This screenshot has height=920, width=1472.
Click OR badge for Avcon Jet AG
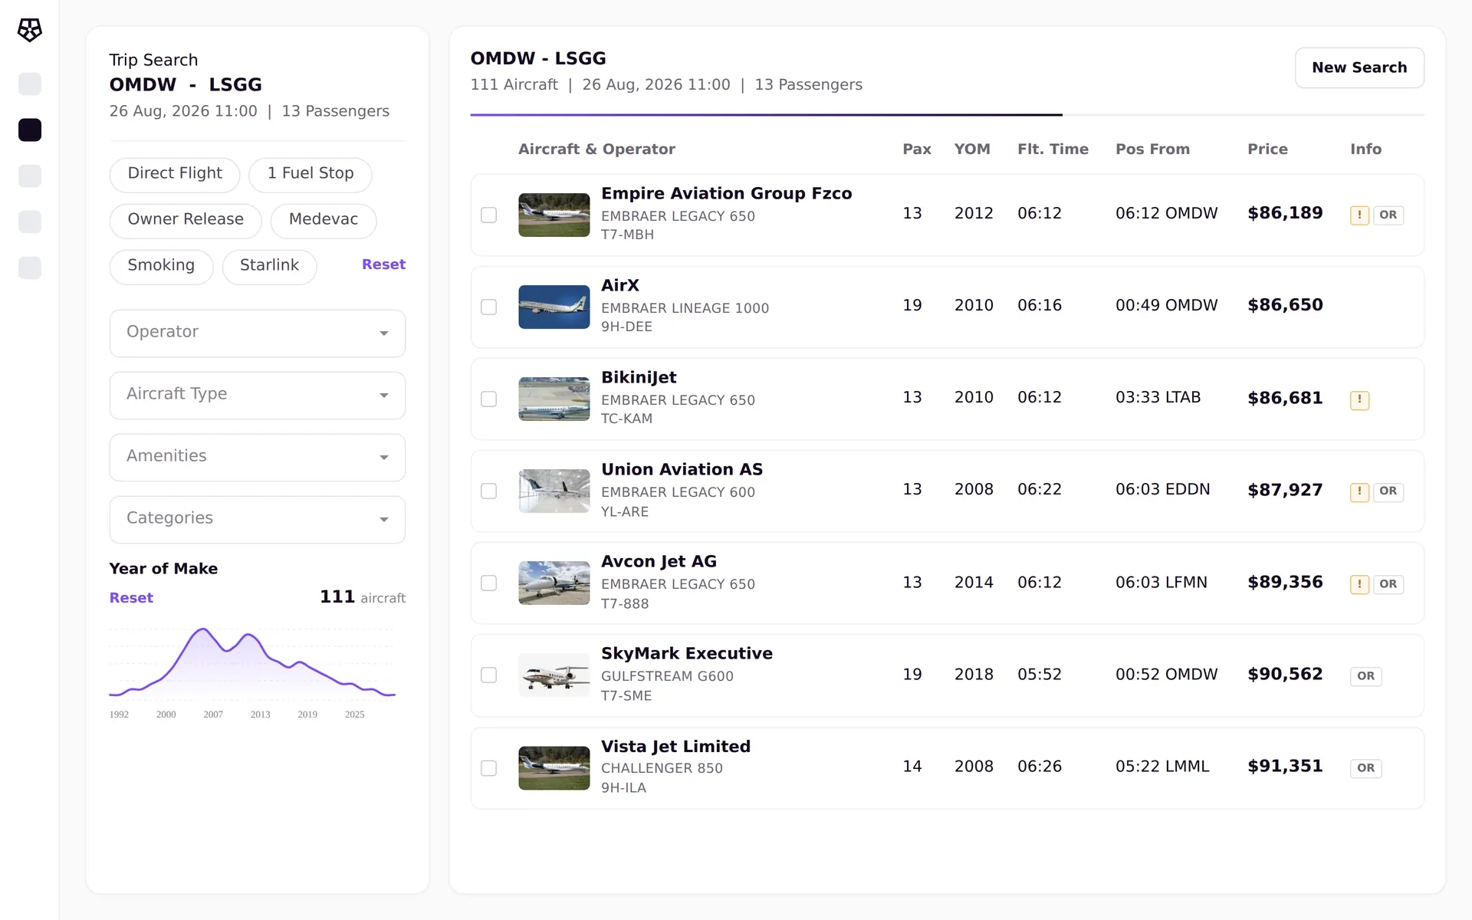[1388, 584]
